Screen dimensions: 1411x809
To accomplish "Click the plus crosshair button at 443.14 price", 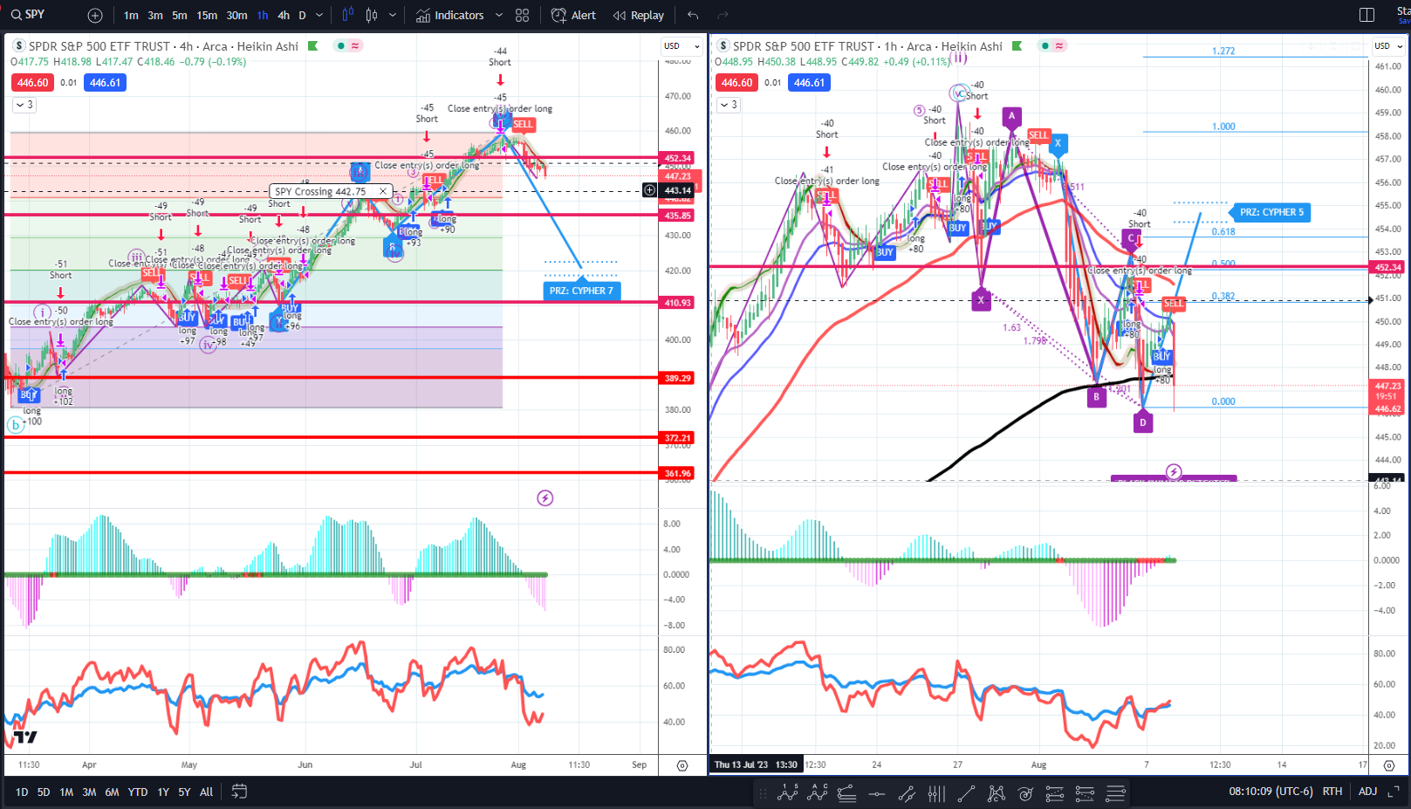I will pos(650,190).
